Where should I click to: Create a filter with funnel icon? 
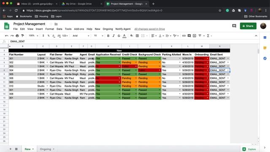[200, 35]
